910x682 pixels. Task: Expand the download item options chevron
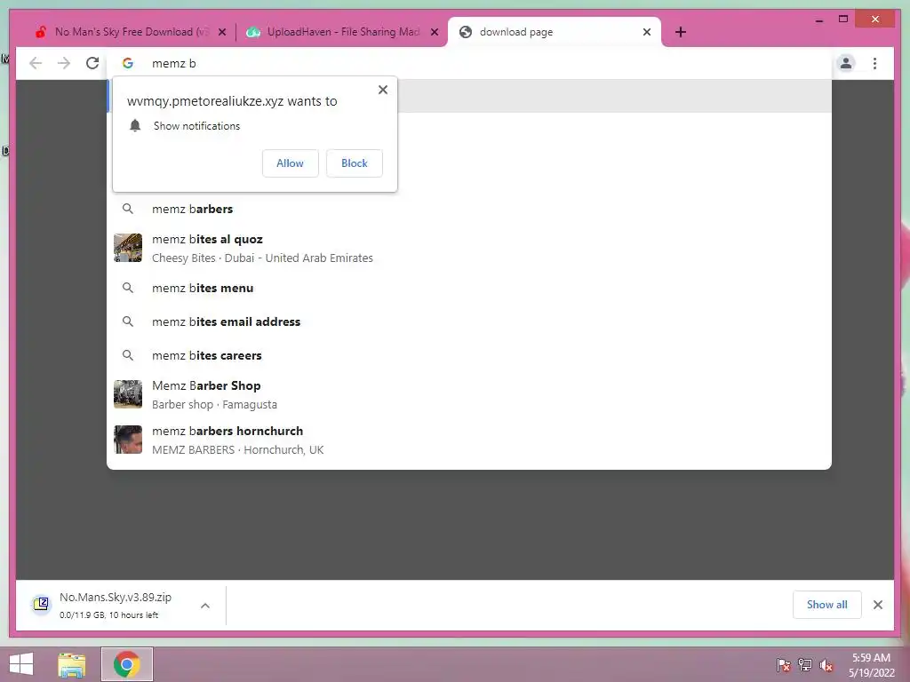pos(205,606)
